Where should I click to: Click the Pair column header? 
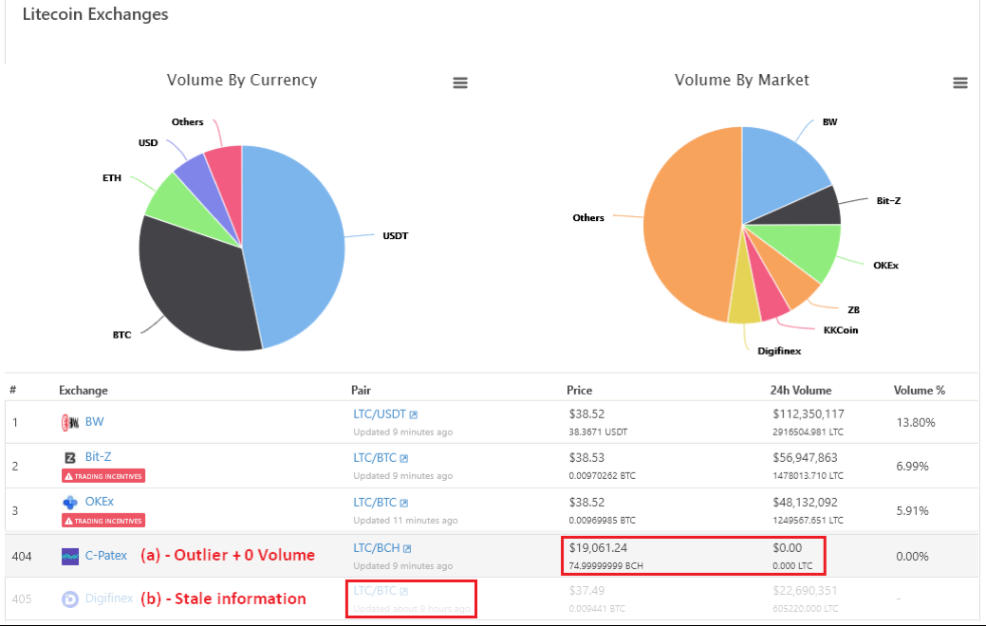pos(361,391)
